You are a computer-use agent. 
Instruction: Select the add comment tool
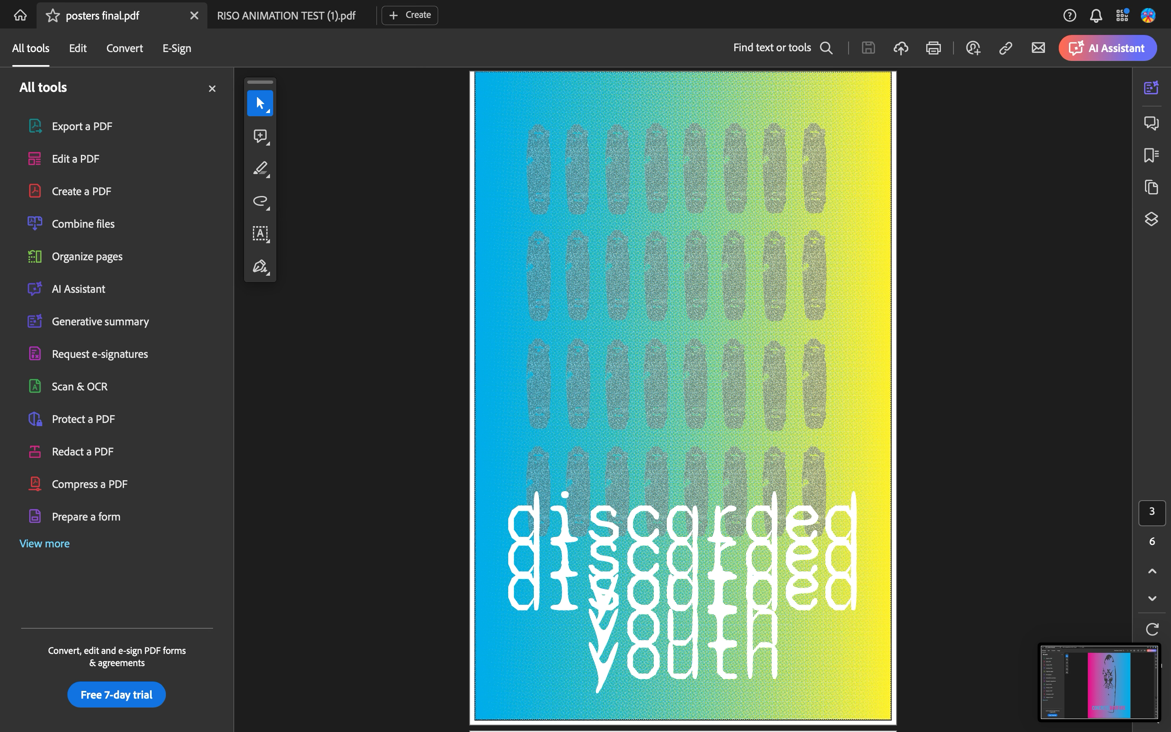pyautogui.click(x=260, y=136)
